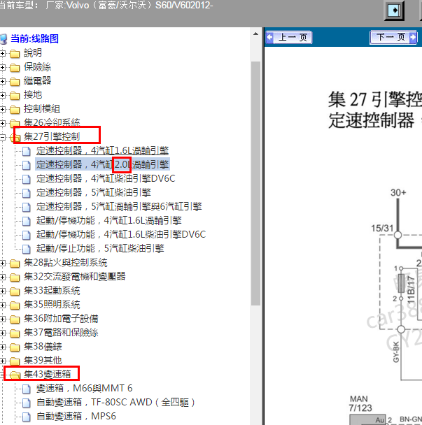
Task: Expand the 集26冷卻系統 node
Action: click(2, 123)
